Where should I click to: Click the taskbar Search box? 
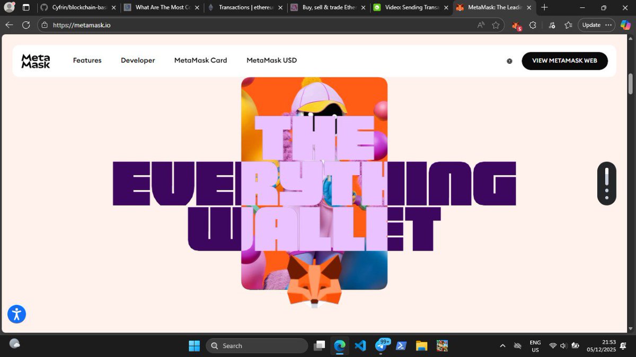tap(257, 346)
